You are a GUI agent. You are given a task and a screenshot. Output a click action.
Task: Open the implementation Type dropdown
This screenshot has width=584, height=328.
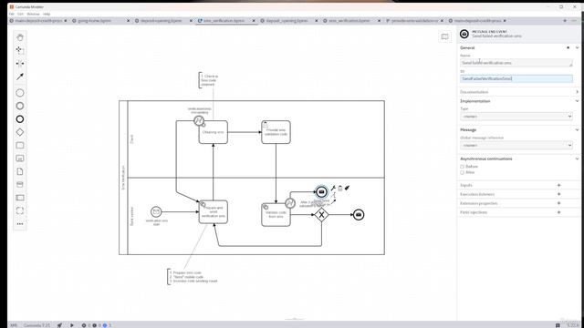coord(516,117)
